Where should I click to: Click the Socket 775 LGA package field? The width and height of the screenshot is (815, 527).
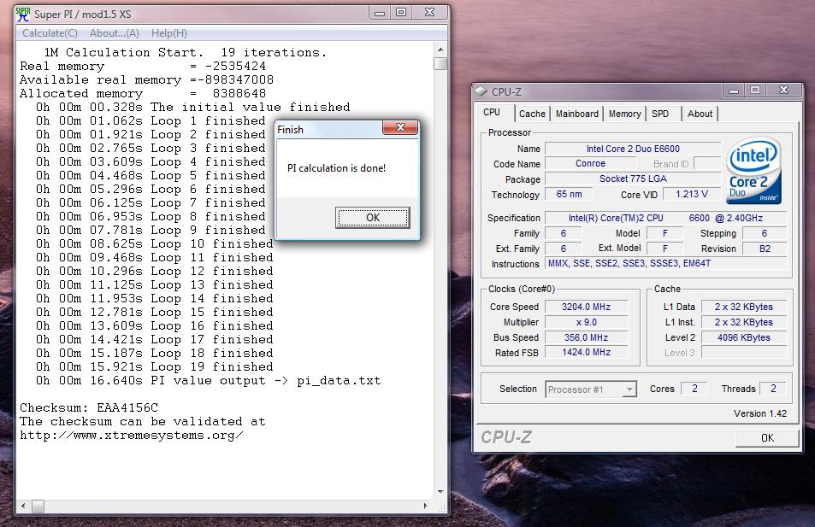point(633,179)
